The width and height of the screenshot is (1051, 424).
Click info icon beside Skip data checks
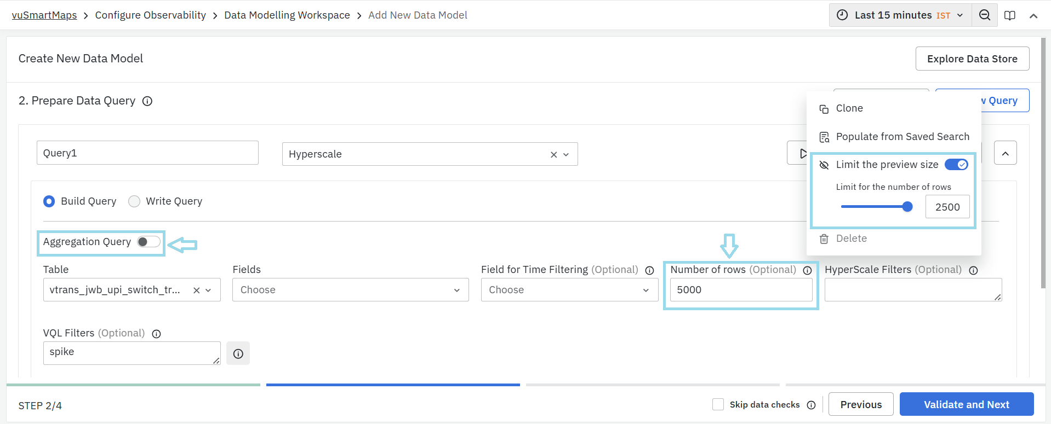[811, 405]
